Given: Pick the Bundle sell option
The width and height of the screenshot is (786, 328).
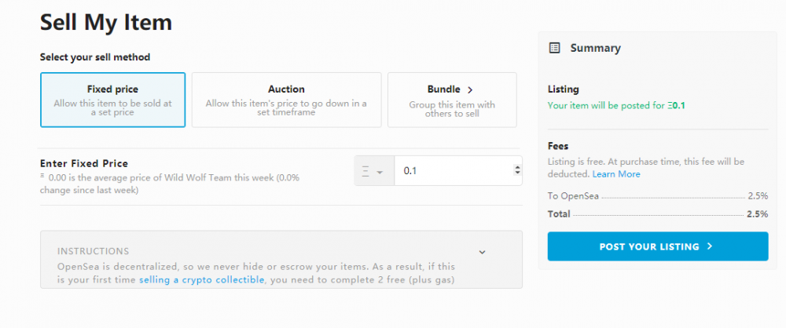Looking at the screenshot, I should 452,100.
